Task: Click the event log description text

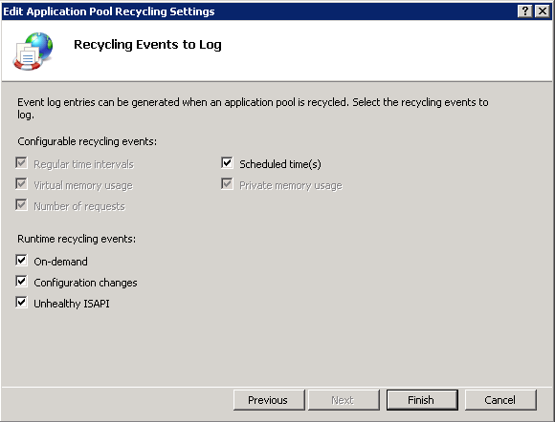Action: (x=253, y=109)
